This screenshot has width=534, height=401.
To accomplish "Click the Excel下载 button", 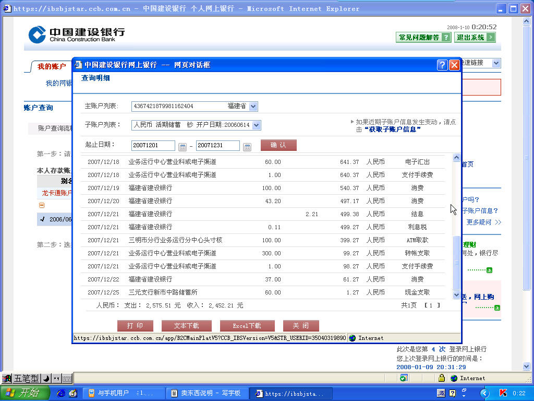I will [247, 326].
